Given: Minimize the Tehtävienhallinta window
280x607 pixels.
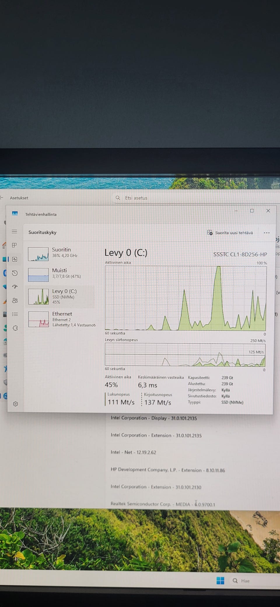Looking at the screenshot, I should [236, 211].
